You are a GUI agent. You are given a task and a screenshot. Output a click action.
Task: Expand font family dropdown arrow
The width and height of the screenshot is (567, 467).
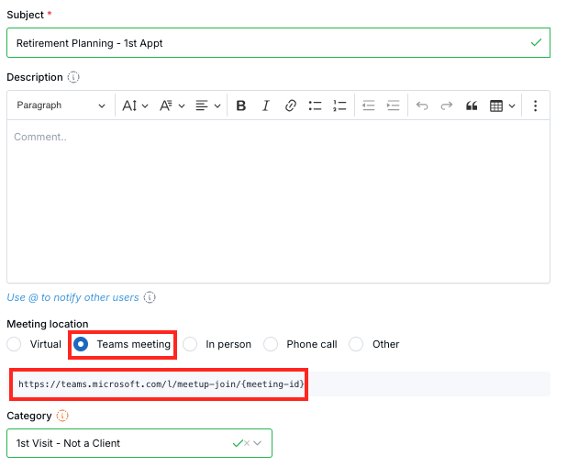pos(182,106)
